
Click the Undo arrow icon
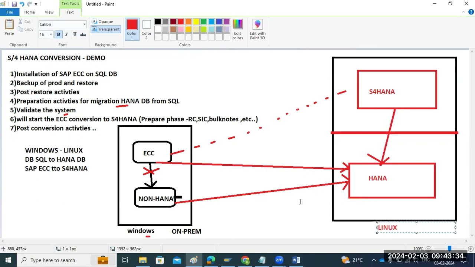tap(22, 4)
